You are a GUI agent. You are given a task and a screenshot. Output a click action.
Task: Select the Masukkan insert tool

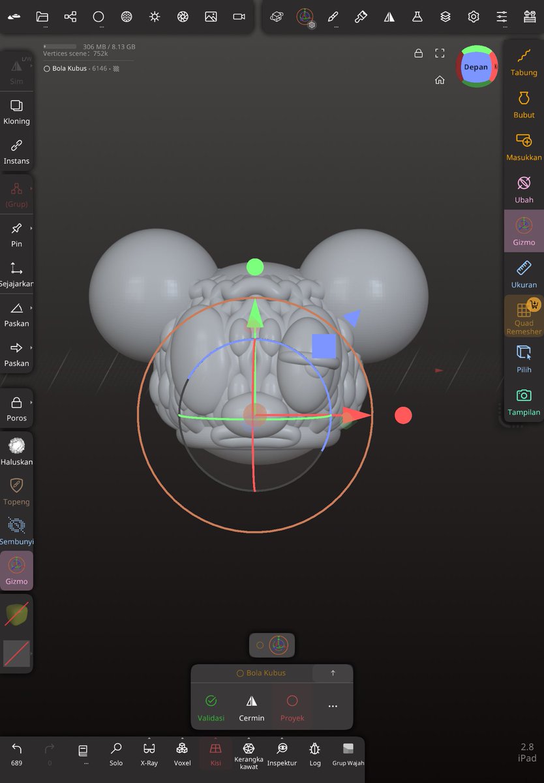524,147
